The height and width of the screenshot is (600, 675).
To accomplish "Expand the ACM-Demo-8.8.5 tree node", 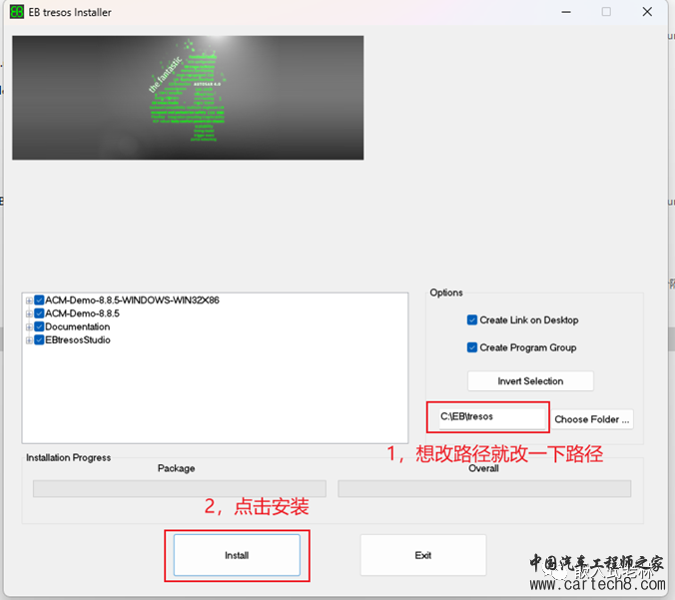I will 29,313.
